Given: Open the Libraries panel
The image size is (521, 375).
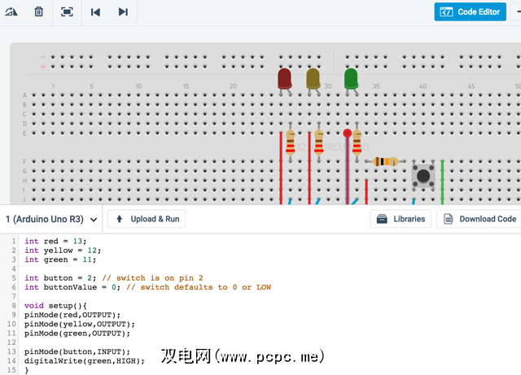Looking at the screenshot, I should [401, 219].
